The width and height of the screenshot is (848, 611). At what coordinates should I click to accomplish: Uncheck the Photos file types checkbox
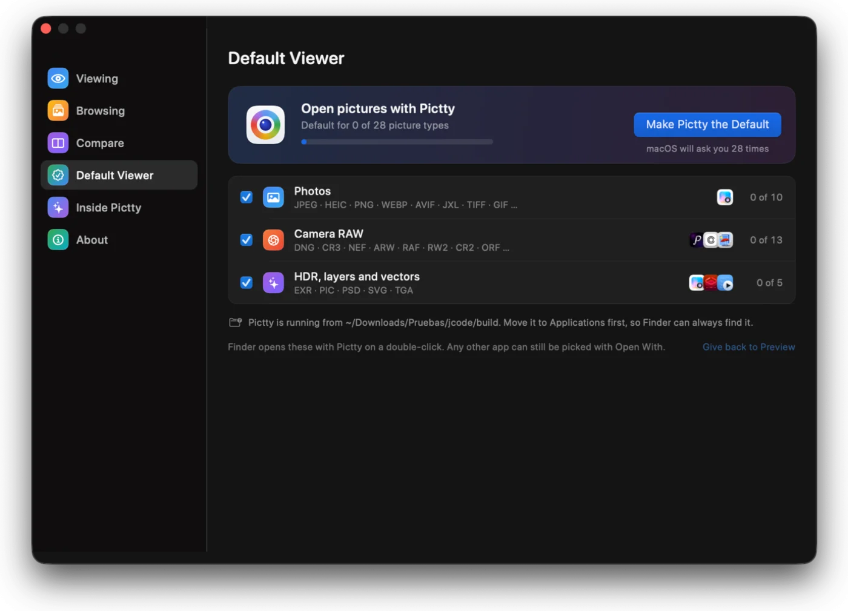pyautogui.click(x=246, y=197)
